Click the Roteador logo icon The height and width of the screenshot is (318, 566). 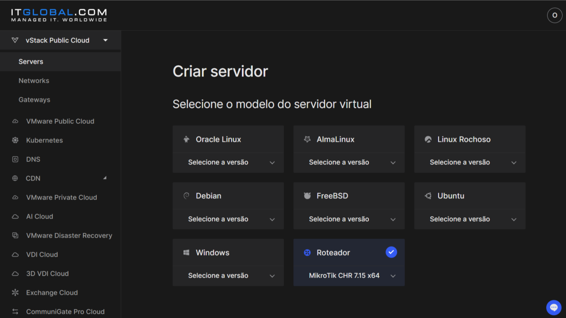(307, 253)
